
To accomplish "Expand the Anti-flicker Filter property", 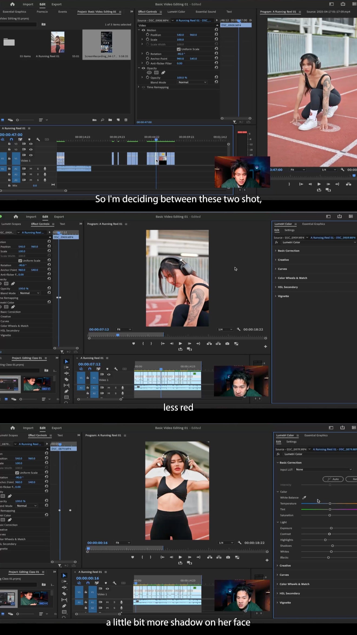I will [x=142, y=63].
